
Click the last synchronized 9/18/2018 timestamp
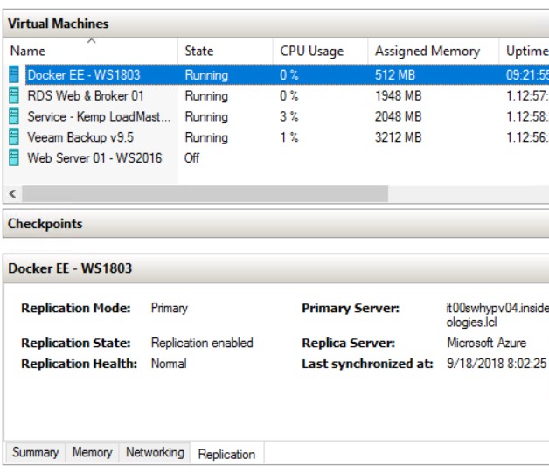[497, 364]
